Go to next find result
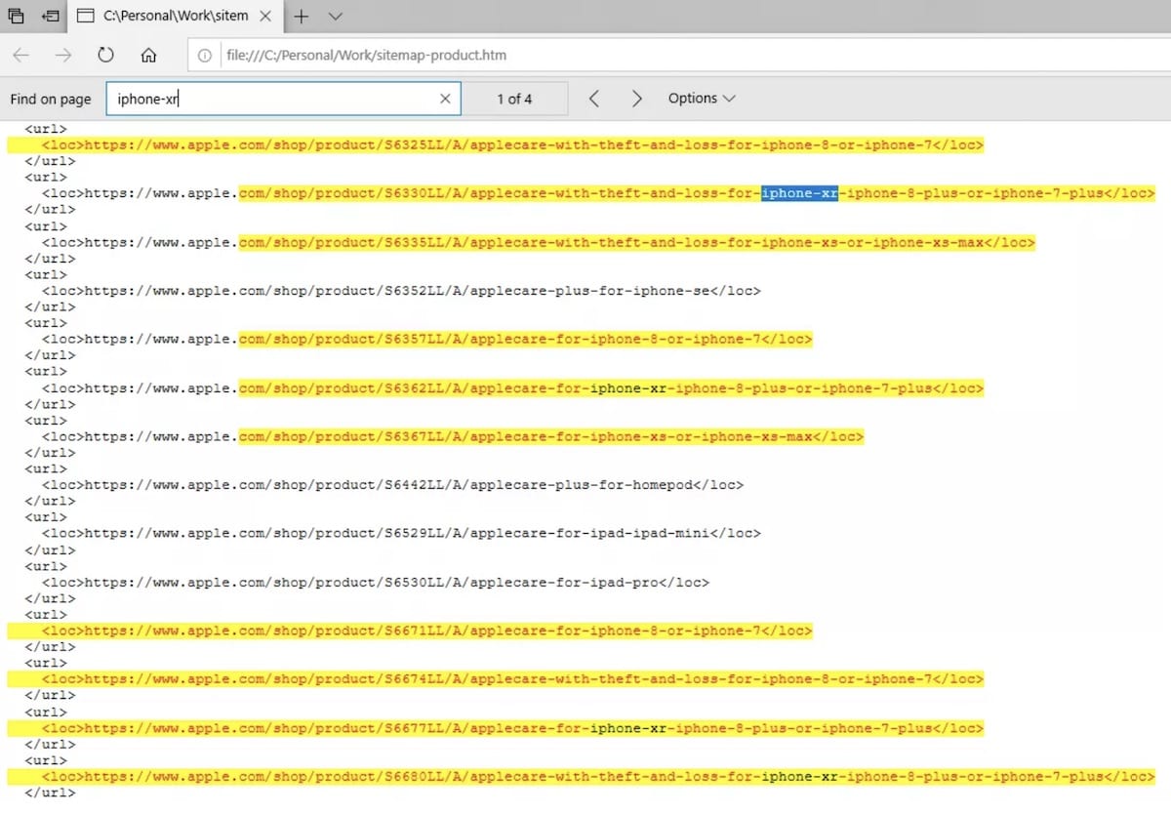1171x814 pixels. point(636,99)
